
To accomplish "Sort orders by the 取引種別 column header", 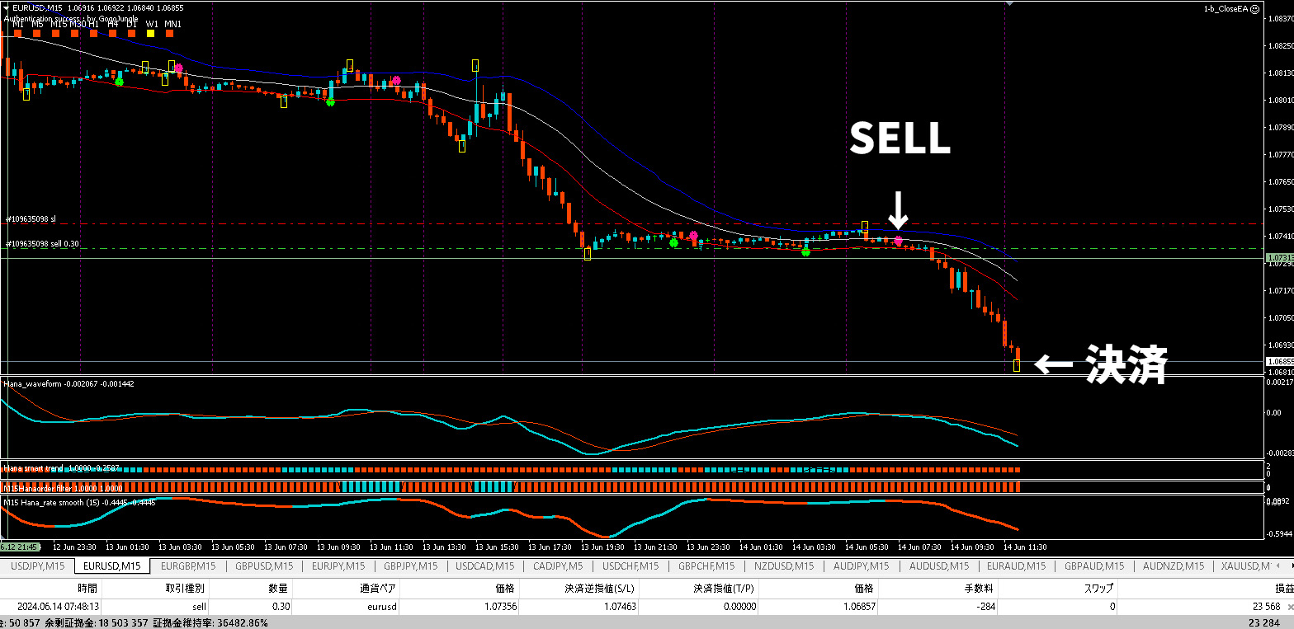I will pyautogui.click(x=185, y=588).
